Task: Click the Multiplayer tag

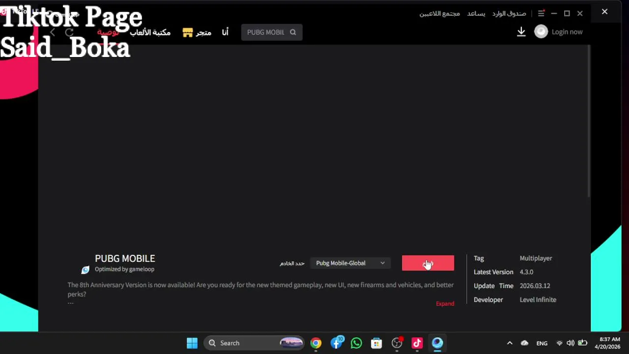Action: coord(536,258)
